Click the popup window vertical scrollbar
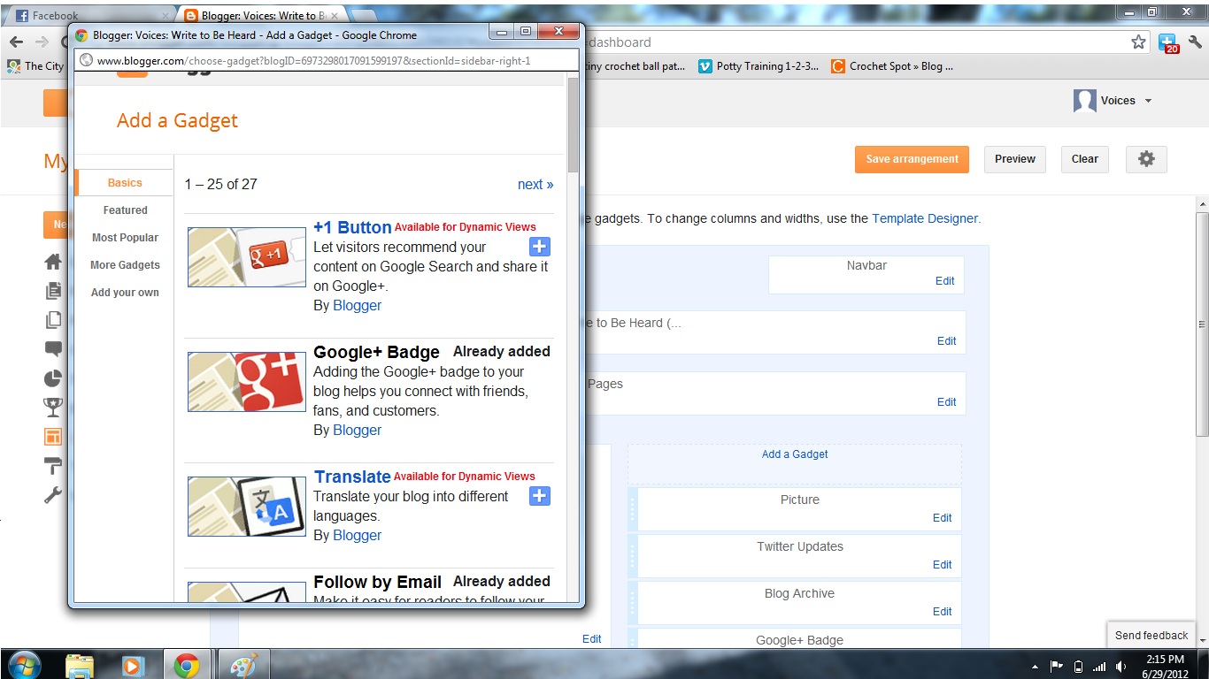This screenshot has width=1209, height=679. (573, 125)
